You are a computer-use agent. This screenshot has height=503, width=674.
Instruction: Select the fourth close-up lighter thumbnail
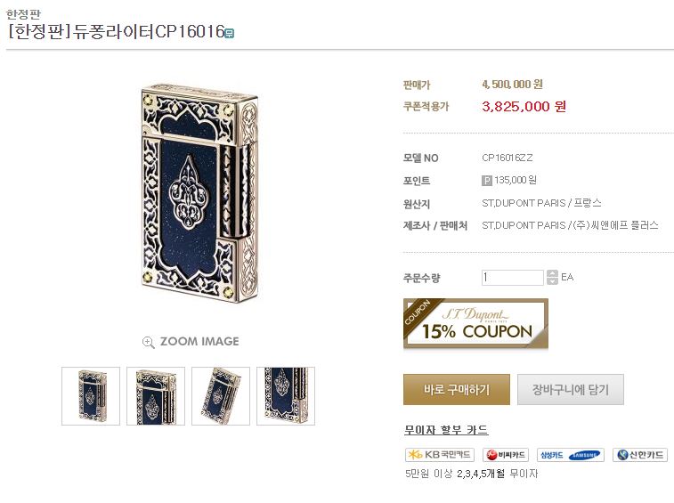click(286, 395)
